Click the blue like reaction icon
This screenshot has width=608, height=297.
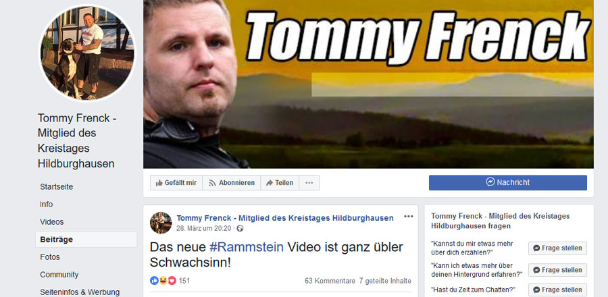pos(154,281)
